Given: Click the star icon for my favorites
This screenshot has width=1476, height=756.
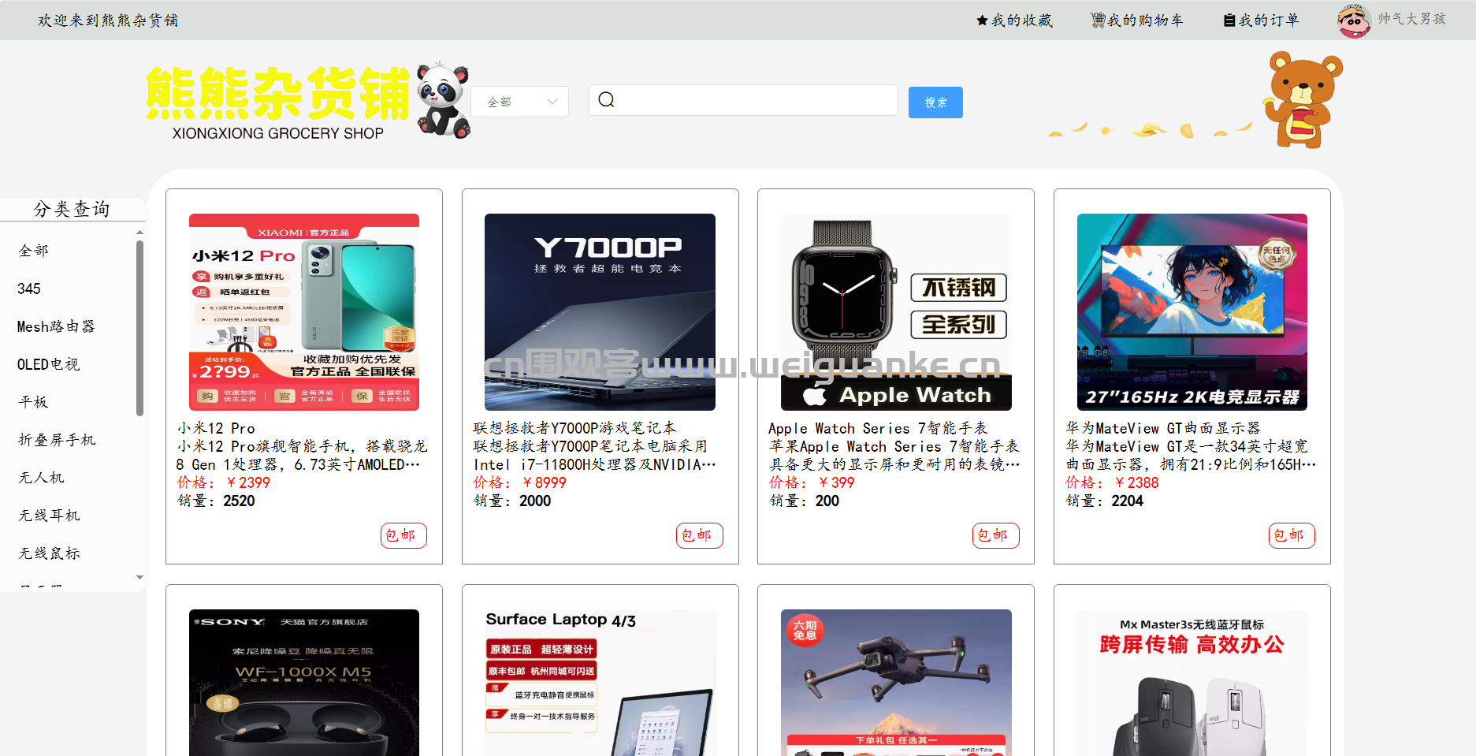Looking at the screenshot, I should click(x=982, y=20).
